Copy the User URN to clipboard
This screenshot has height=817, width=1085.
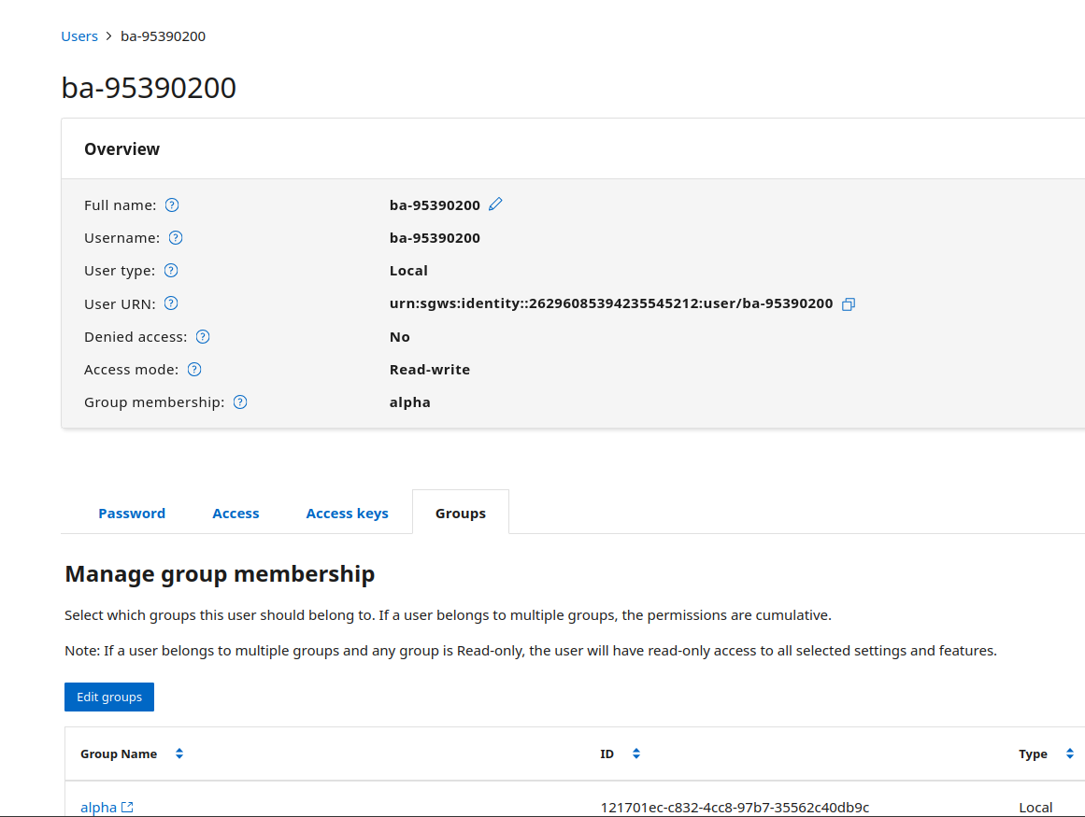(x=849, y=304)
